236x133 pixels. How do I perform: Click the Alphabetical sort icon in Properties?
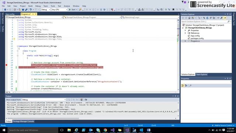tap(186, 86)
